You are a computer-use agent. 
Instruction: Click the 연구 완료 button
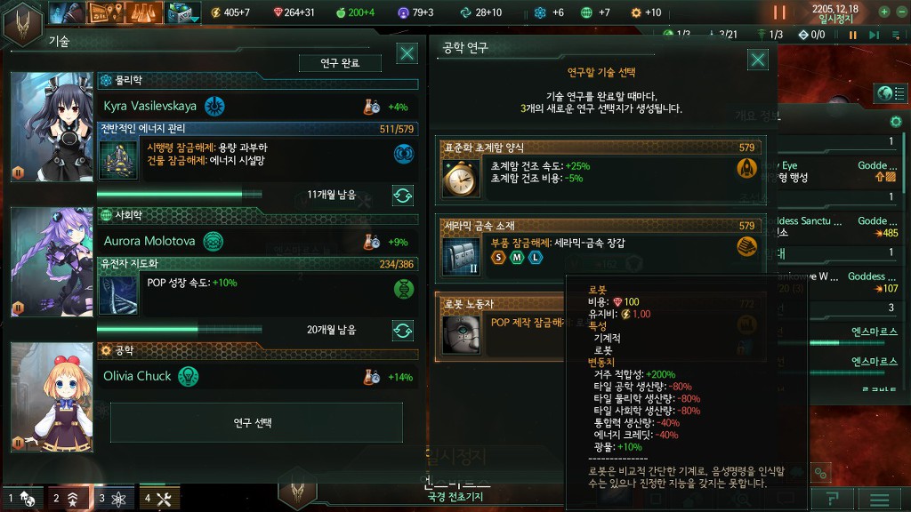[x=340, y=63]
